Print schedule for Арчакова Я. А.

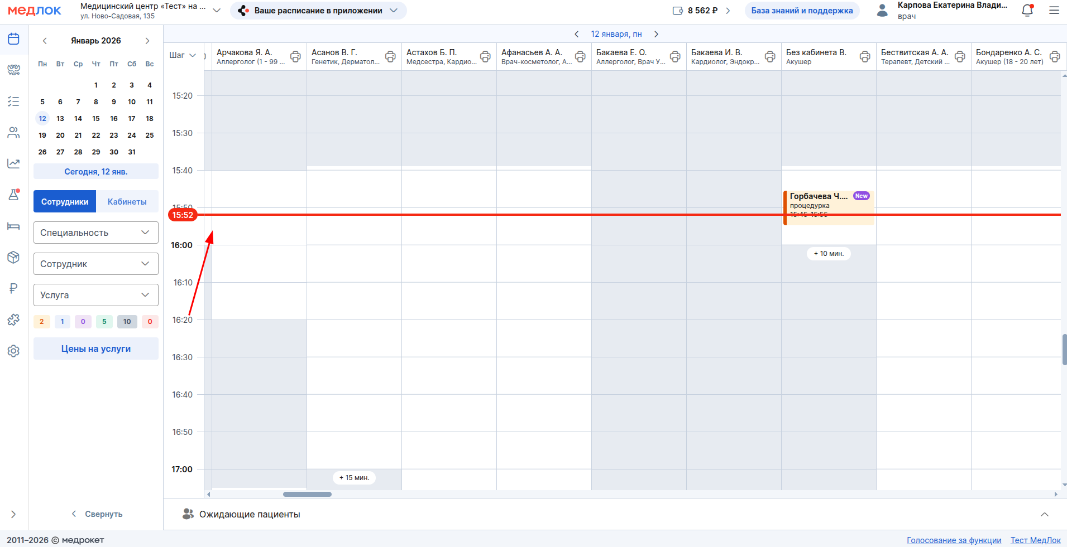pyautogui.click(x=295, y=56)
